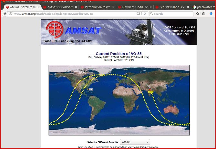The width and height of the screenshot is (216, 149).
Task: Click the '10605 Concord St, #304' address line
Action: coord(179,27)
